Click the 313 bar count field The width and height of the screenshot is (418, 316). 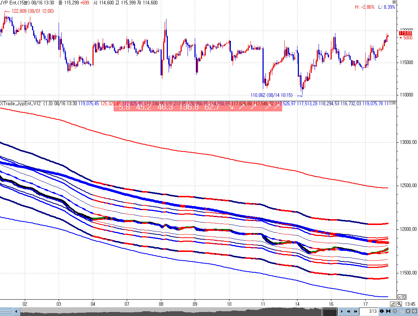tap(369, 311)
